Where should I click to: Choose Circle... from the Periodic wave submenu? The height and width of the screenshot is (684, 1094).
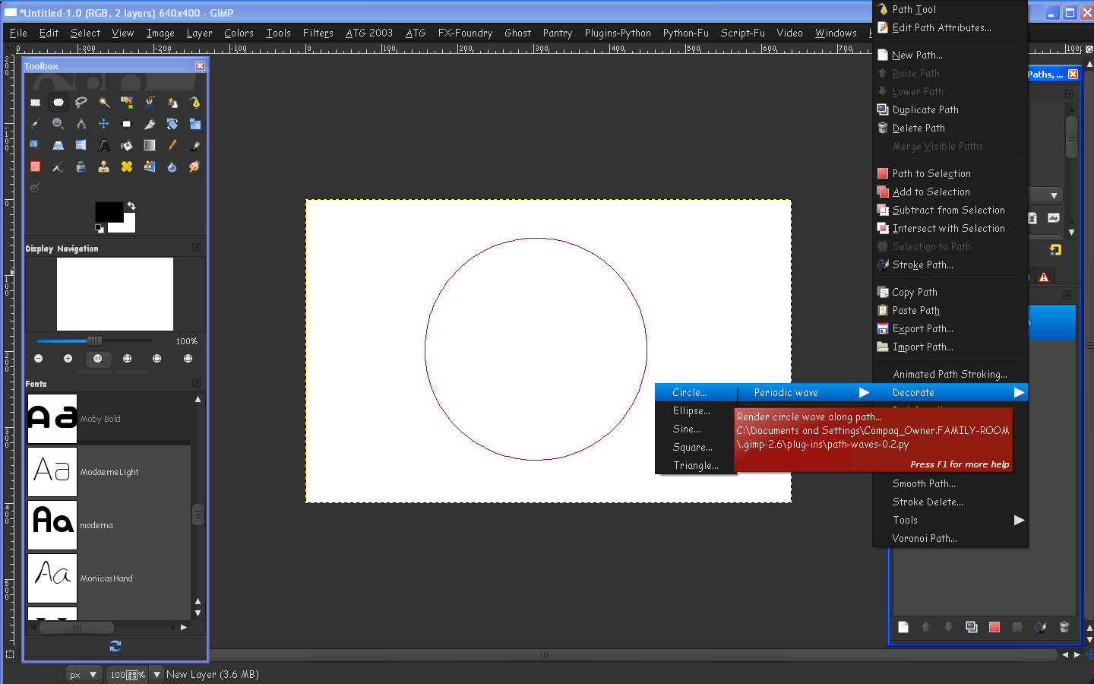690,392
